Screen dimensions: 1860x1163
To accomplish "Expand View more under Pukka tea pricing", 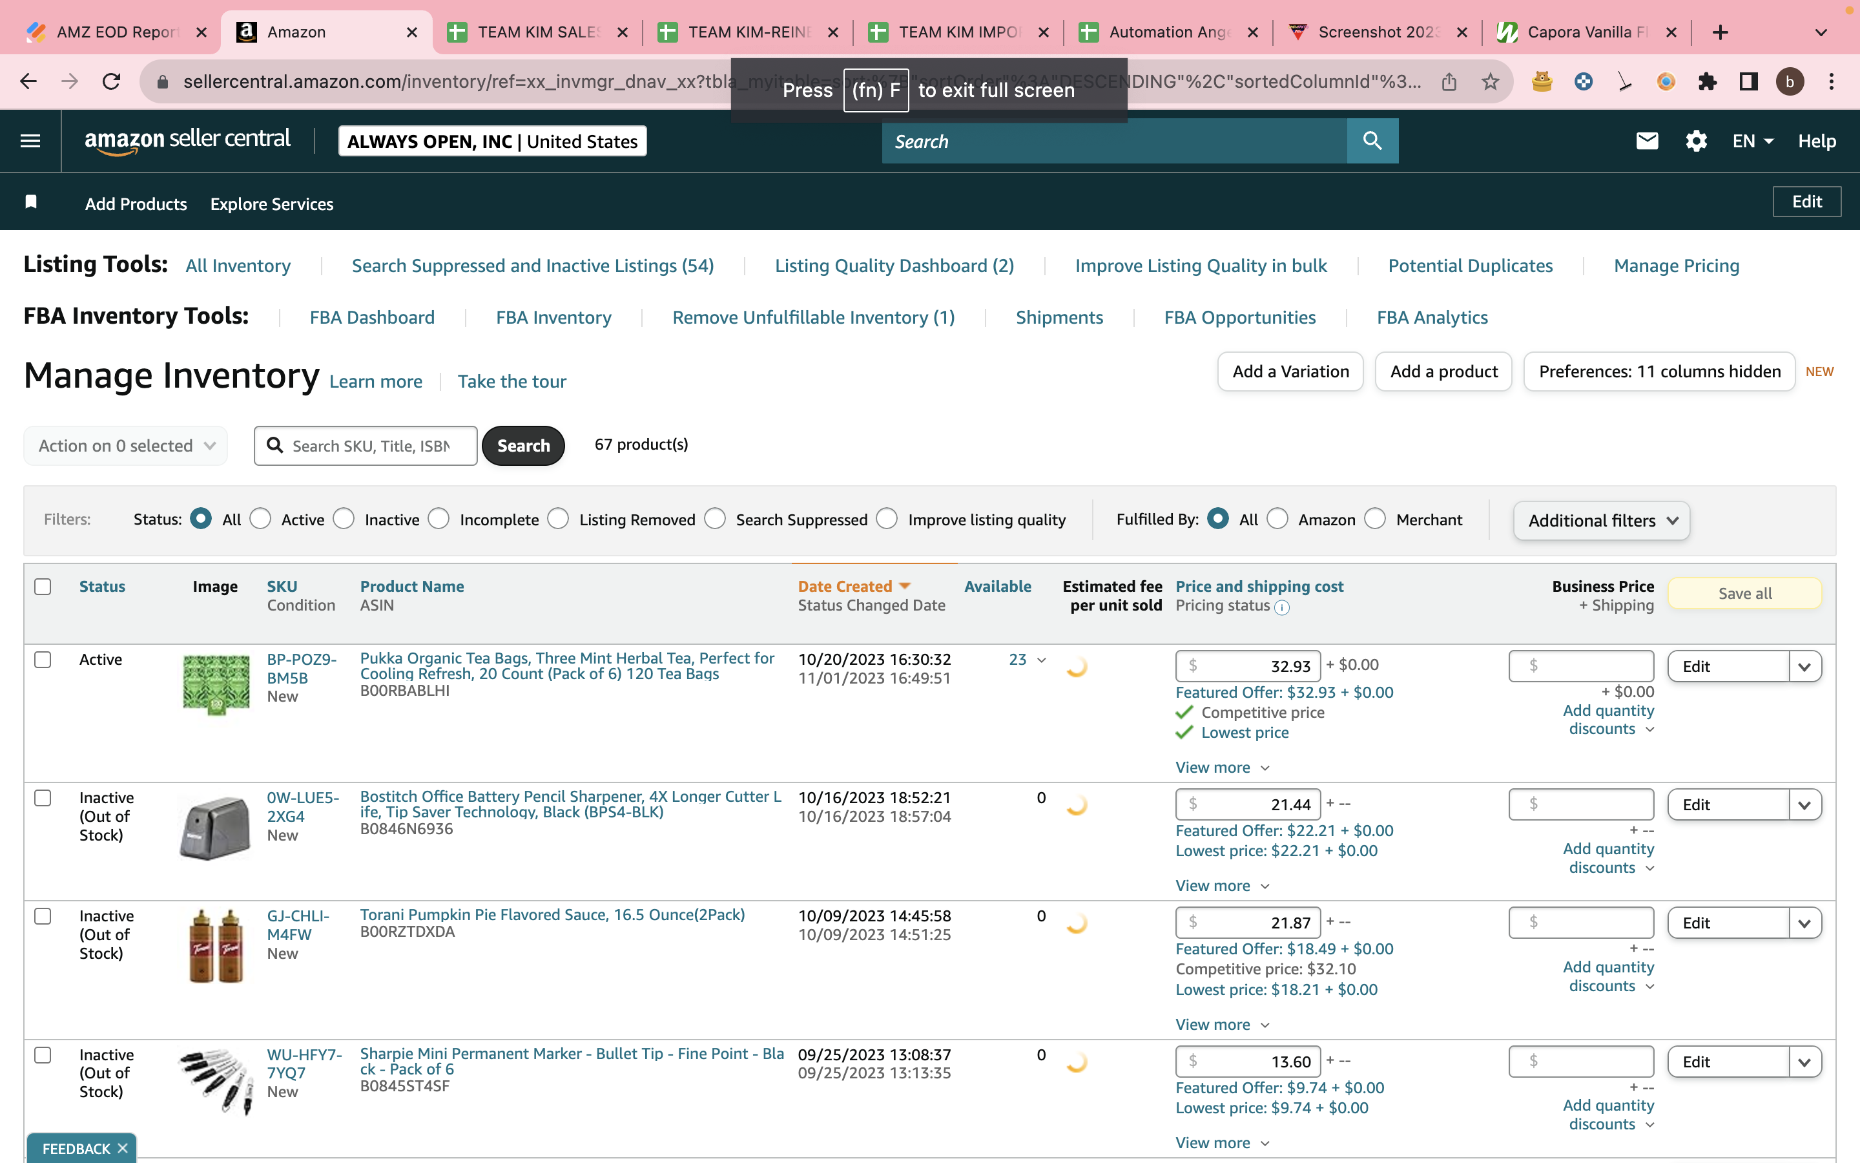I will click(1222, 768).
